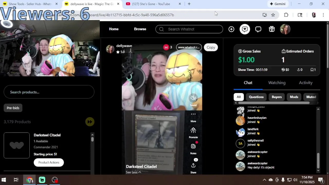The width and height of the screenshot is (329, 185).
Task: Open the saved heart-message icon in header
Action: pyautogui.click(x=245, y=29)
